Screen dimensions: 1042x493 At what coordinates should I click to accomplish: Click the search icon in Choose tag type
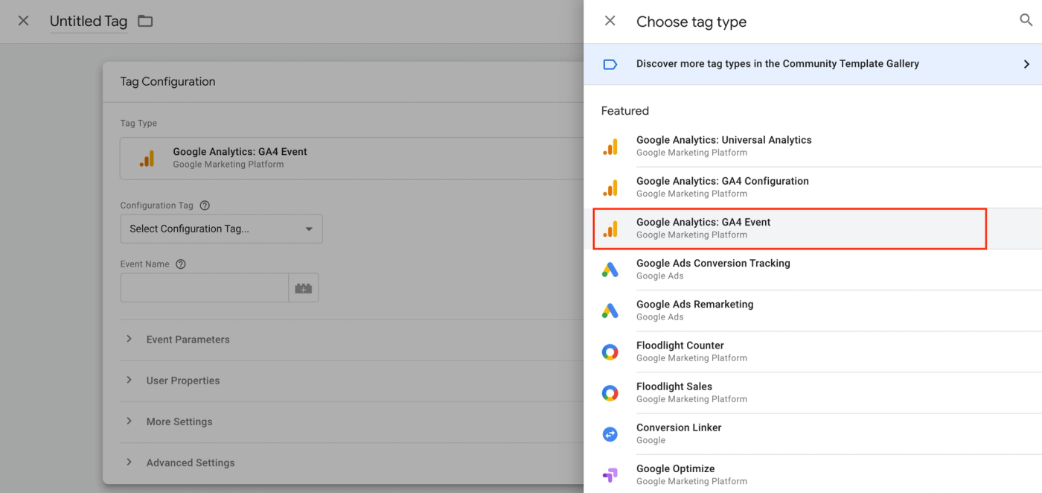[x=1026, y=21]
